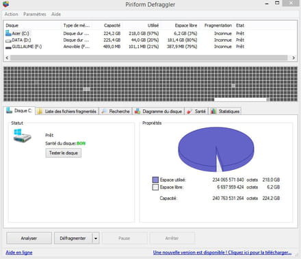Click the drive list horizontal scrollbar
Viewport: 301px width, 259px height.
click(148, 58)
